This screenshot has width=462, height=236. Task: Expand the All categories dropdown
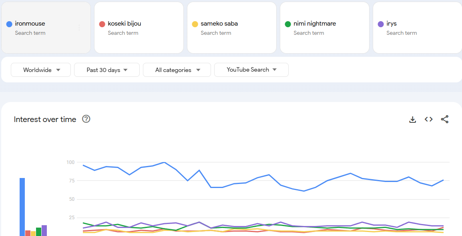177,70
